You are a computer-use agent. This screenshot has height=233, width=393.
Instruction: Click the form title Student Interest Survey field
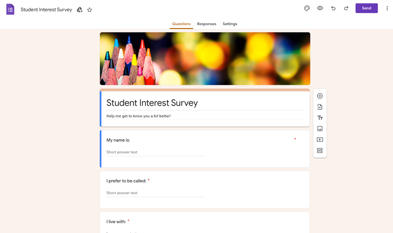coord(204,103)
